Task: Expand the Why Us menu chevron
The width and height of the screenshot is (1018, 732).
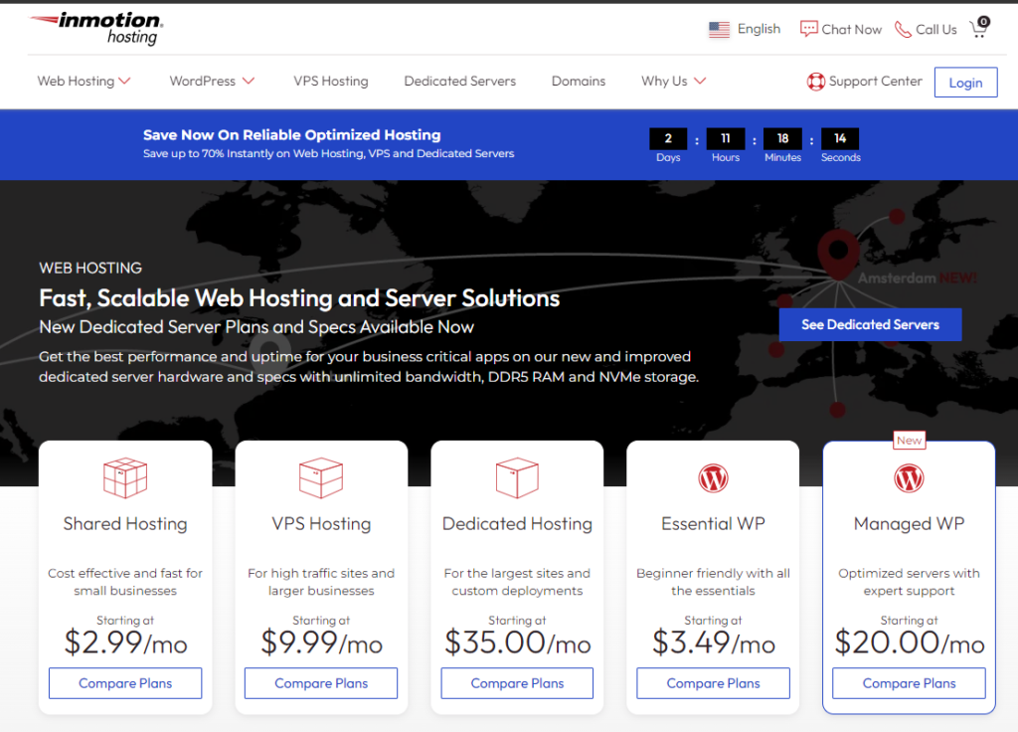Action: [700, 82]
